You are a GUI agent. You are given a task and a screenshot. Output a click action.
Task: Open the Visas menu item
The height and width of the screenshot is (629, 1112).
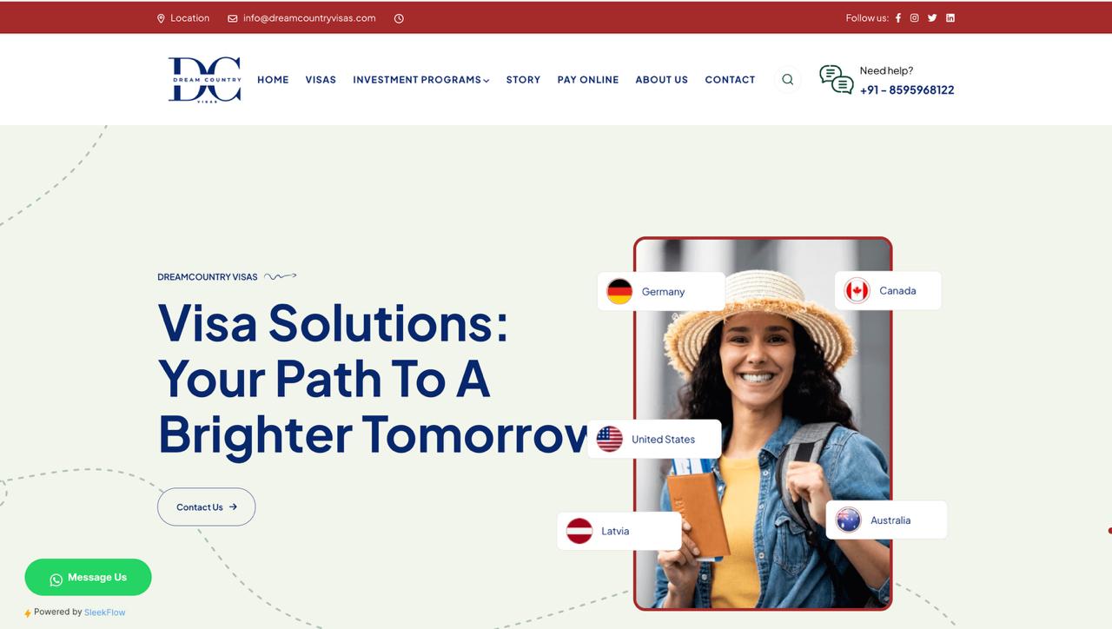321,80
